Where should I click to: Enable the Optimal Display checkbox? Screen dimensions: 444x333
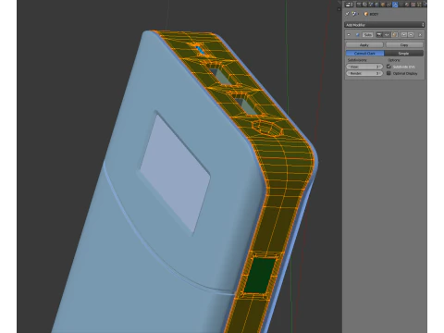(x=388, y=73)
